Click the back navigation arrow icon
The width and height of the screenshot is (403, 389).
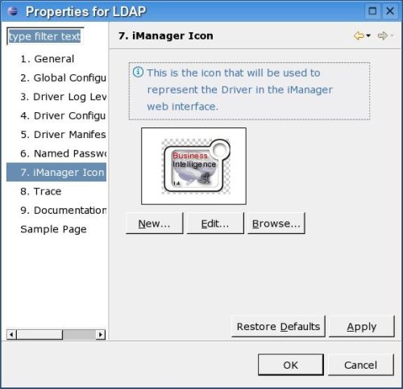point(359,36)
